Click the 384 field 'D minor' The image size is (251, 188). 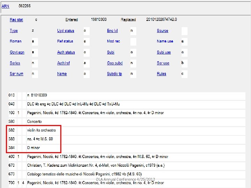tap(136, 148)
